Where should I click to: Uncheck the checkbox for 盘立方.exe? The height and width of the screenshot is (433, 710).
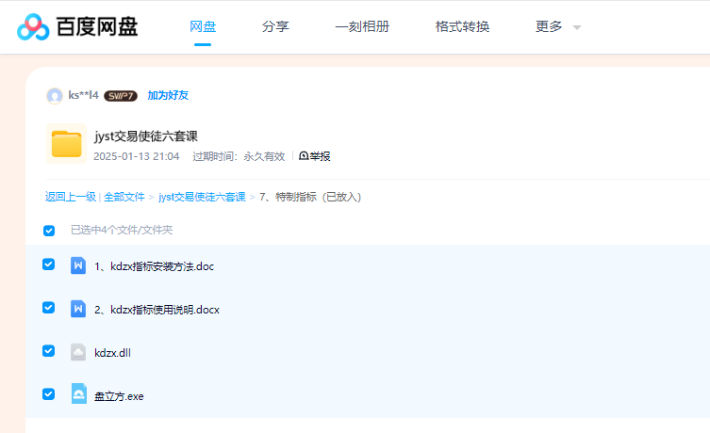pyautogui.click(x=48, y=394)
